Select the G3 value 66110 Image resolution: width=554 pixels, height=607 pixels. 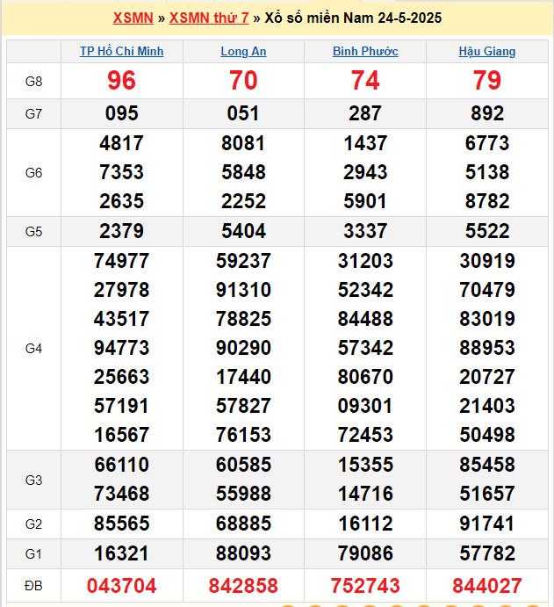pyautogui.click(x=121, y=465)
